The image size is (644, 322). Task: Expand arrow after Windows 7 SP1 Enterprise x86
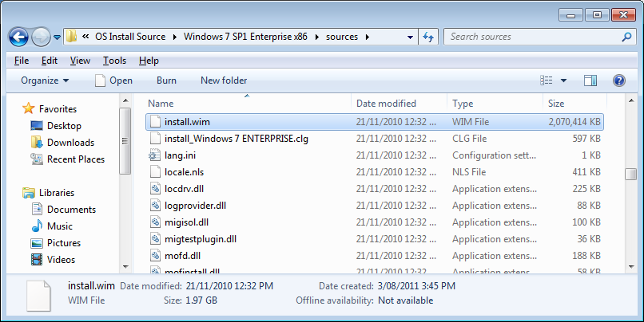point(316,37)
